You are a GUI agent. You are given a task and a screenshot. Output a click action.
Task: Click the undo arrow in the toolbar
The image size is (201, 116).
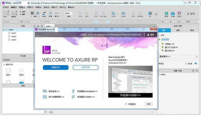pos(20,12)
